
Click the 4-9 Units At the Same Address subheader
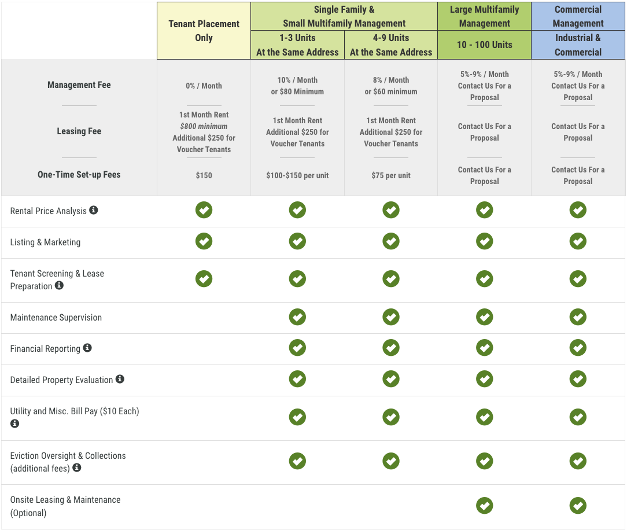[391, 45]
